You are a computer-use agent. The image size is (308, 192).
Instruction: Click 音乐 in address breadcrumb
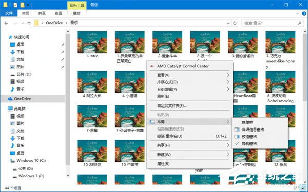[74, 23]
